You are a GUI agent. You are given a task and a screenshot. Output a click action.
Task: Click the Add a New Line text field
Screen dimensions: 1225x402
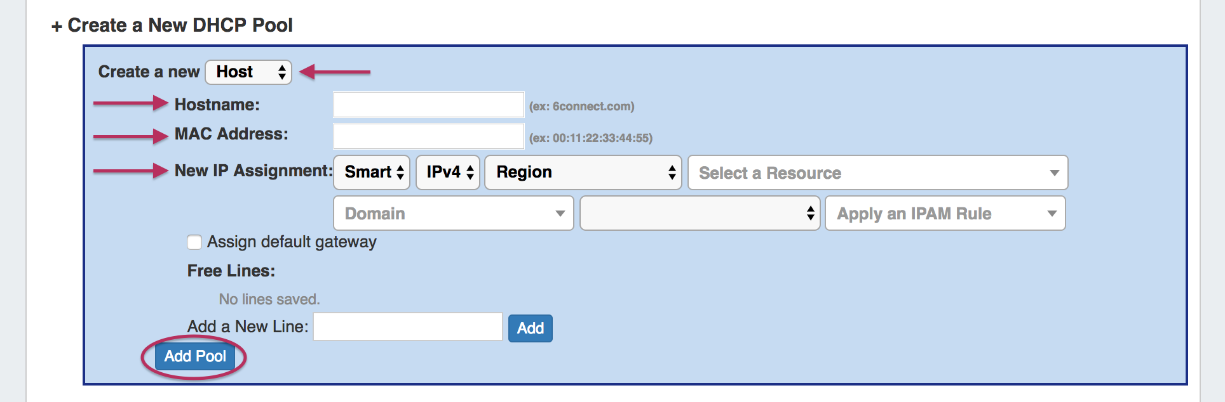click(x=408, y=327)
